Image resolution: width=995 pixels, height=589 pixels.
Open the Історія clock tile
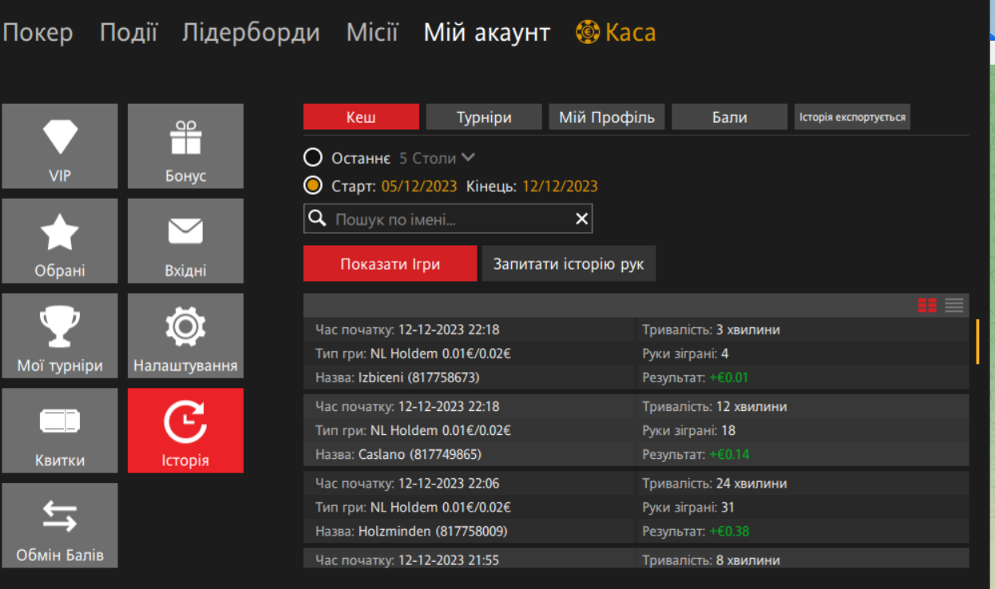pyautogui.click(x=185, y=431)
